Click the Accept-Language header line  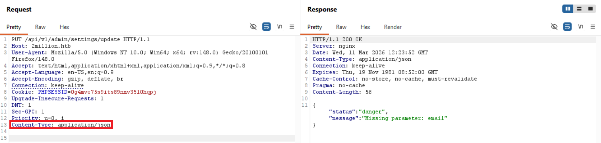[x=62, y=72]
